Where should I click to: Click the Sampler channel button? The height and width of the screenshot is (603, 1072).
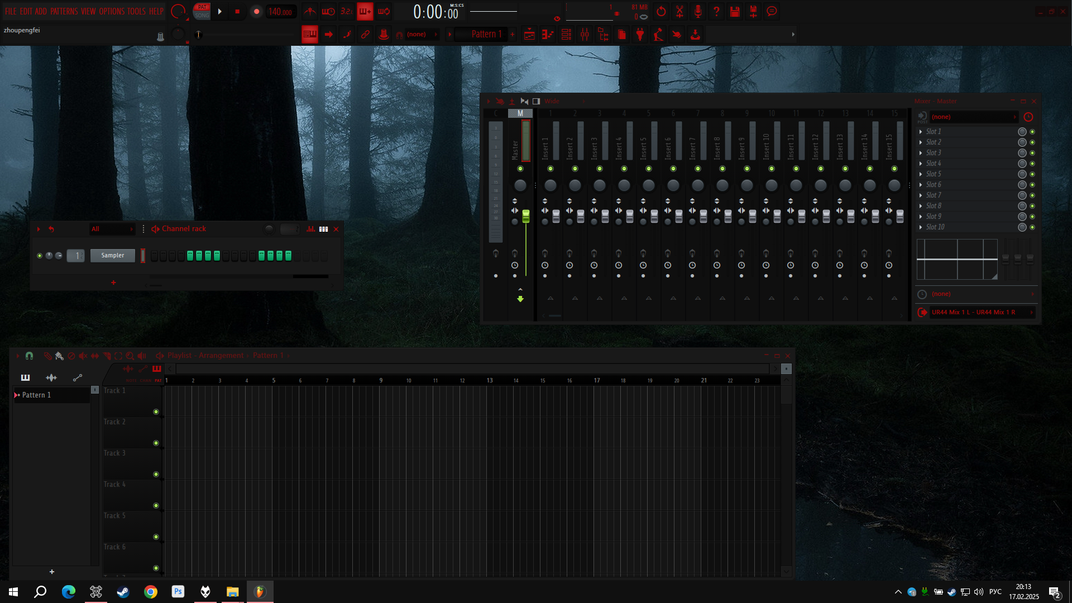112,256
